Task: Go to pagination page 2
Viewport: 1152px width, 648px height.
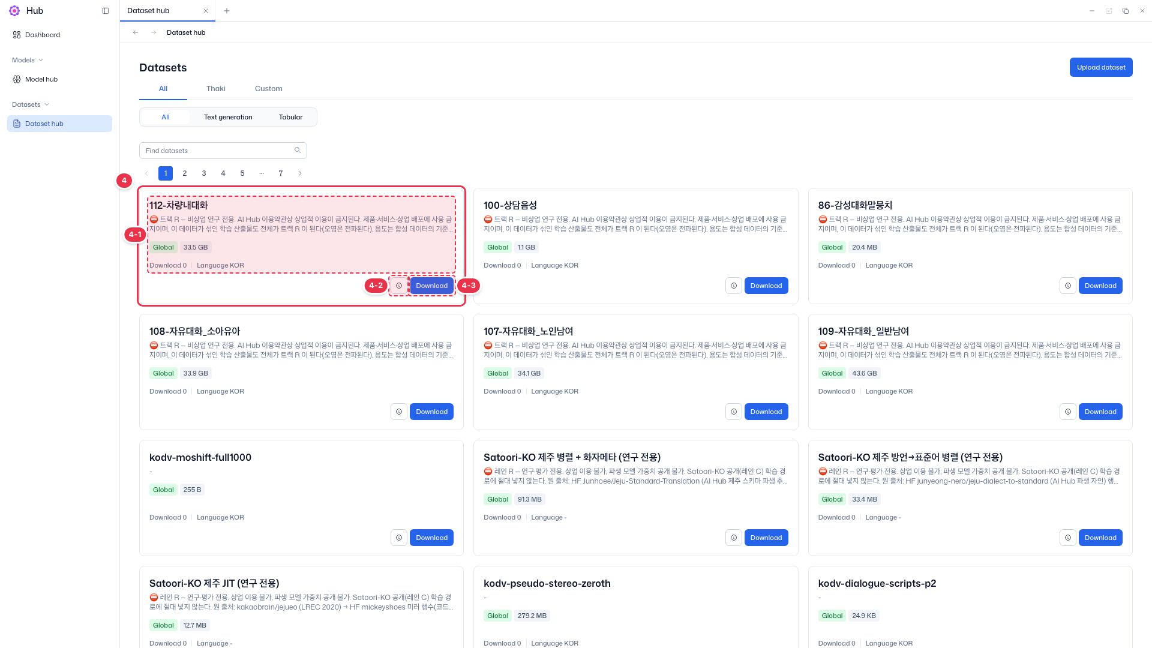Action: 185,173
